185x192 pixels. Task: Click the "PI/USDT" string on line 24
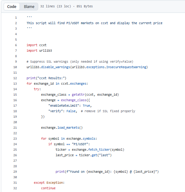point(80,144)
